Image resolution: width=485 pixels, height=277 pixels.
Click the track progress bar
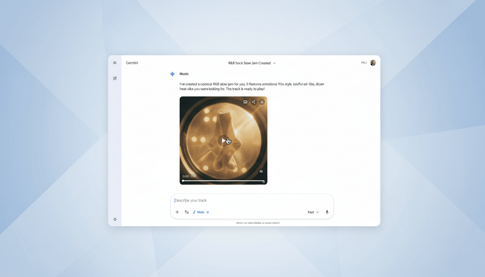click(223, 180)
